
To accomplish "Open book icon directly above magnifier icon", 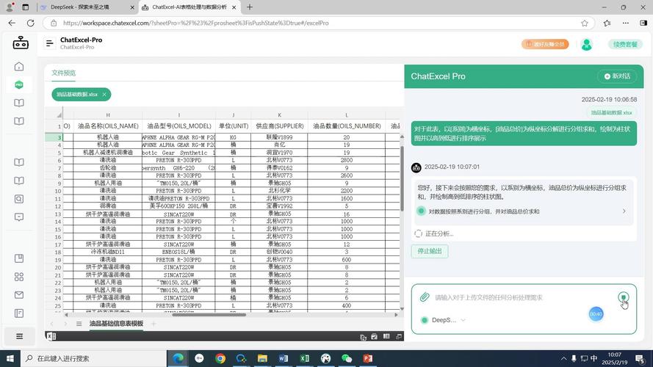I will coord(19,181).
